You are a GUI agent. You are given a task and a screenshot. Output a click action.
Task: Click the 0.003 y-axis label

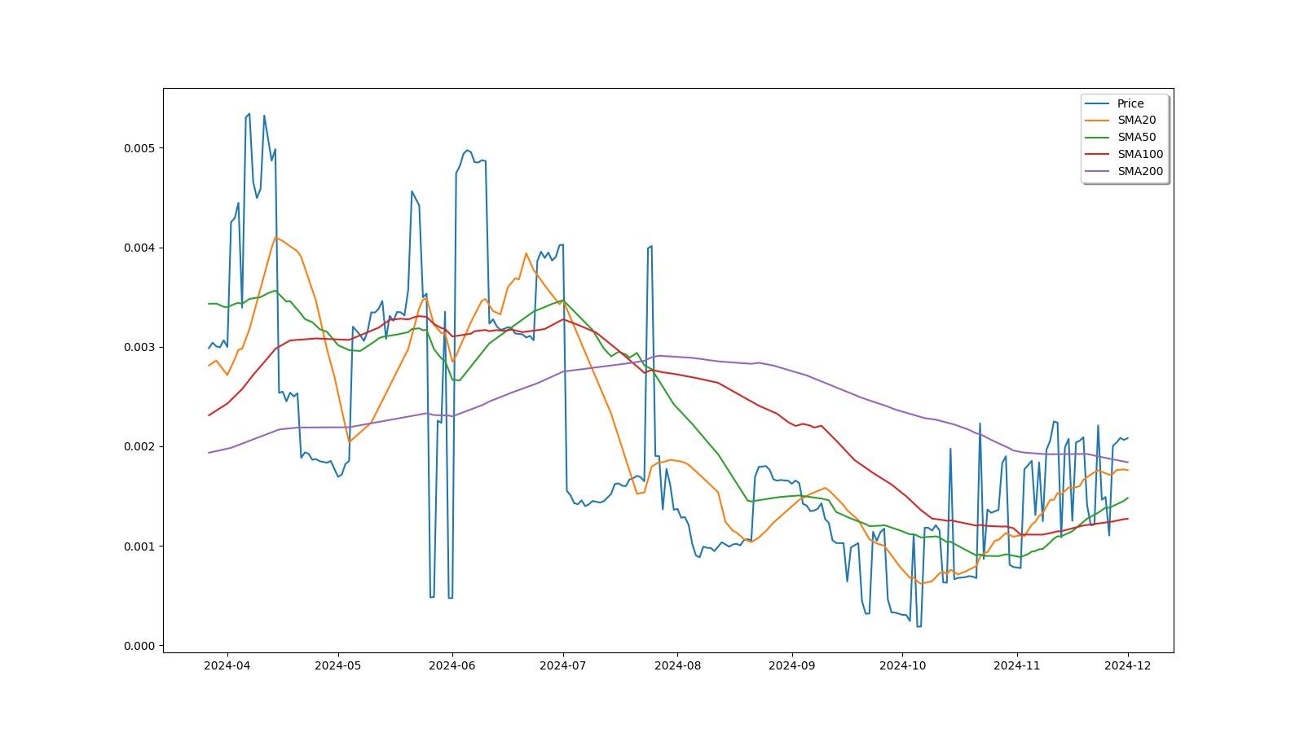coord(139,347)
